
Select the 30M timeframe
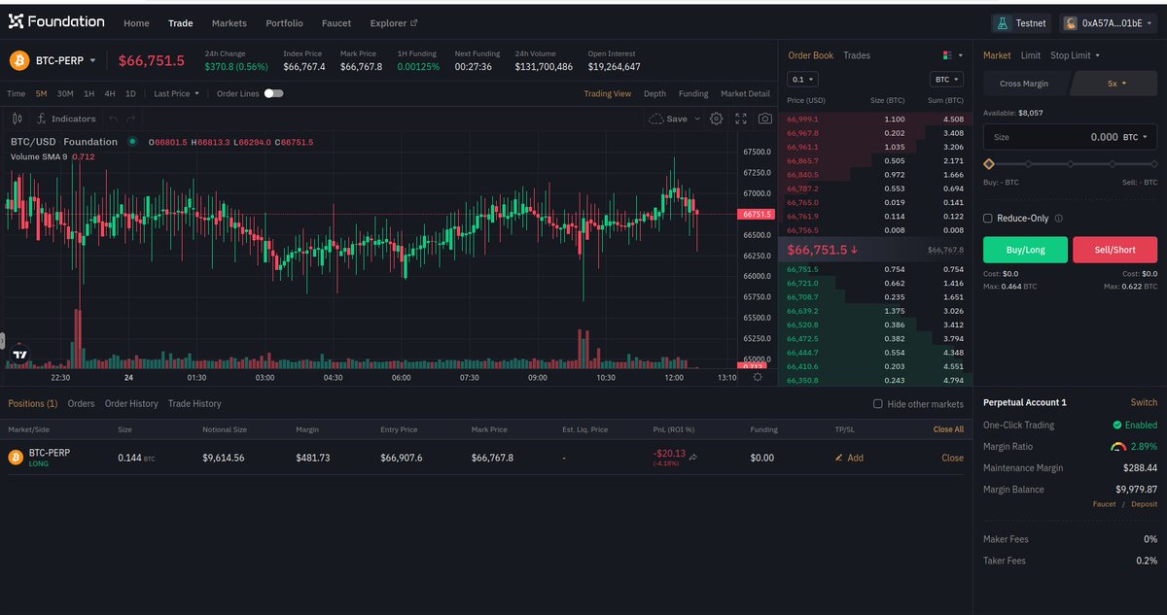(65, 93)
